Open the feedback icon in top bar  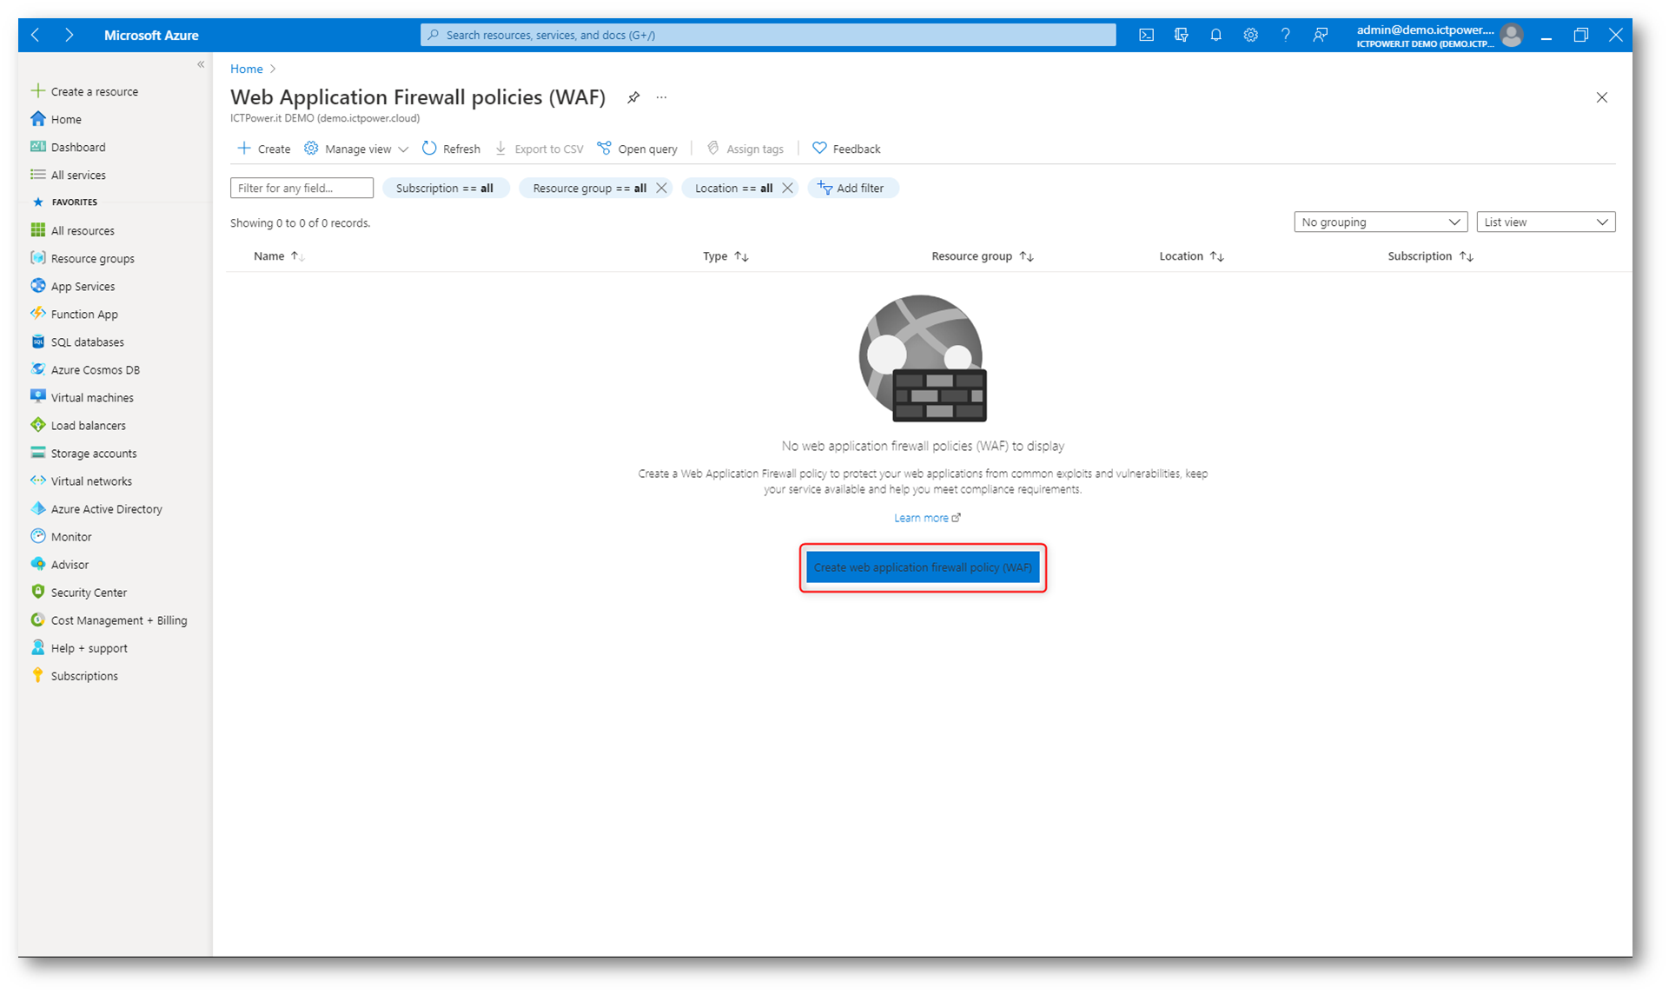pos(1321,35)
